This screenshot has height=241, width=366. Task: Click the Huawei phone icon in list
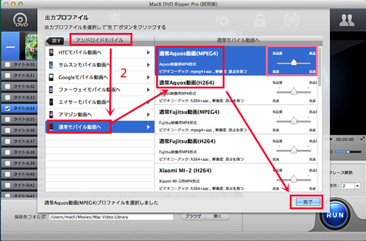click(51, 90)
